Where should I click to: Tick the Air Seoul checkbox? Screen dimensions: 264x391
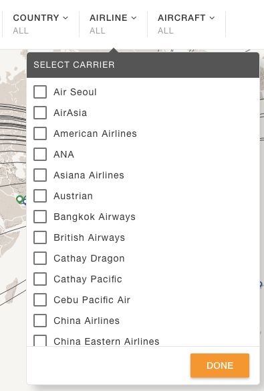point(40,92)
